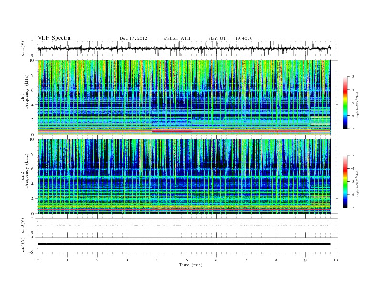Click the ch.2 color bar's log(PSD) label
The image size is (378, 292).
[357, 183]
